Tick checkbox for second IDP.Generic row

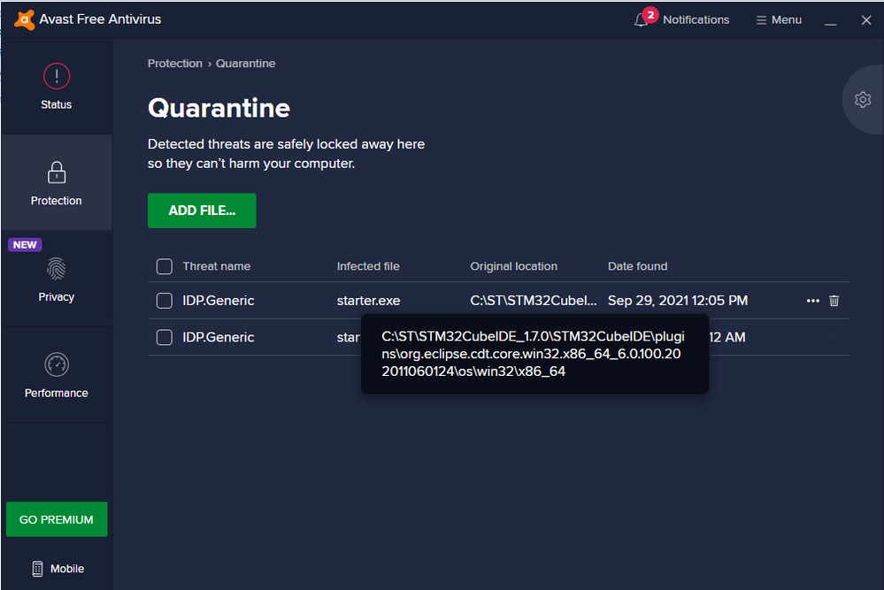tap(164, 338)
